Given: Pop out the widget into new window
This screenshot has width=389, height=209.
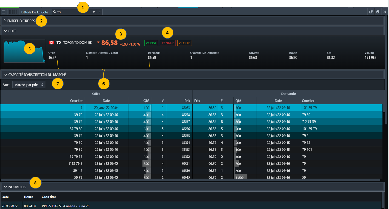Looking at the screenshot, I should click(x=371, y=12).
